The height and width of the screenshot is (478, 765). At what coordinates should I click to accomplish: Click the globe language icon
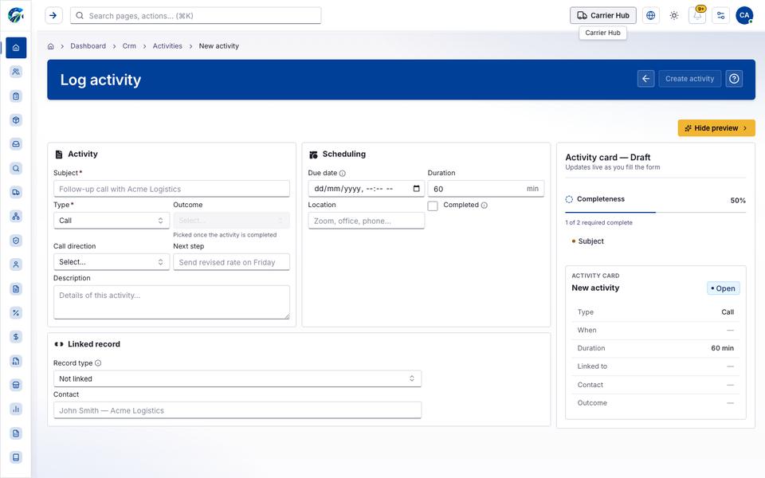[650, 16]
